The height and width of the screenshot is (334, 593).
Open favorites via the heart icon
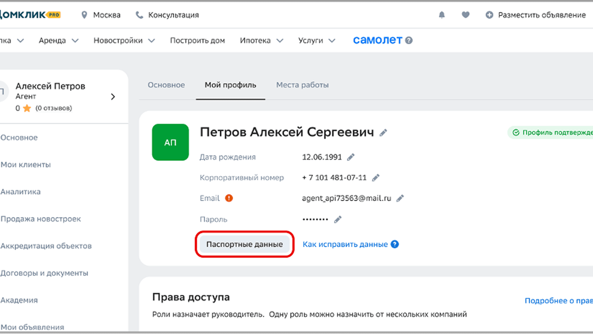465,15
